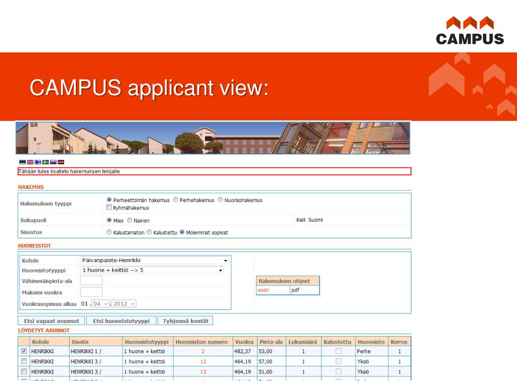Click the rent value 482,37
This screenshot has height=387, width=517.
[x=243, y=351]
